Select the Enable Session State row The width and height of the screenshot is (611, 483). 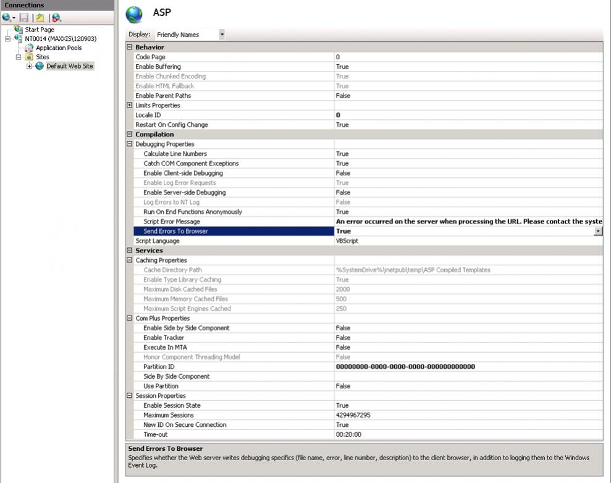pos(368,405)
